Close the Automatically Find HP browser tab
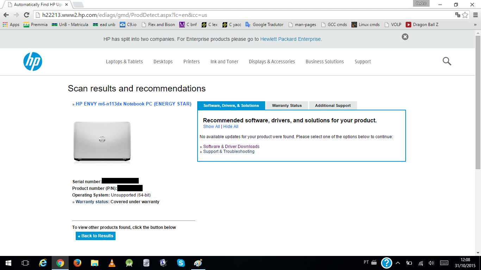The width and height of the screenshot is (481, 270). point(67,5)
